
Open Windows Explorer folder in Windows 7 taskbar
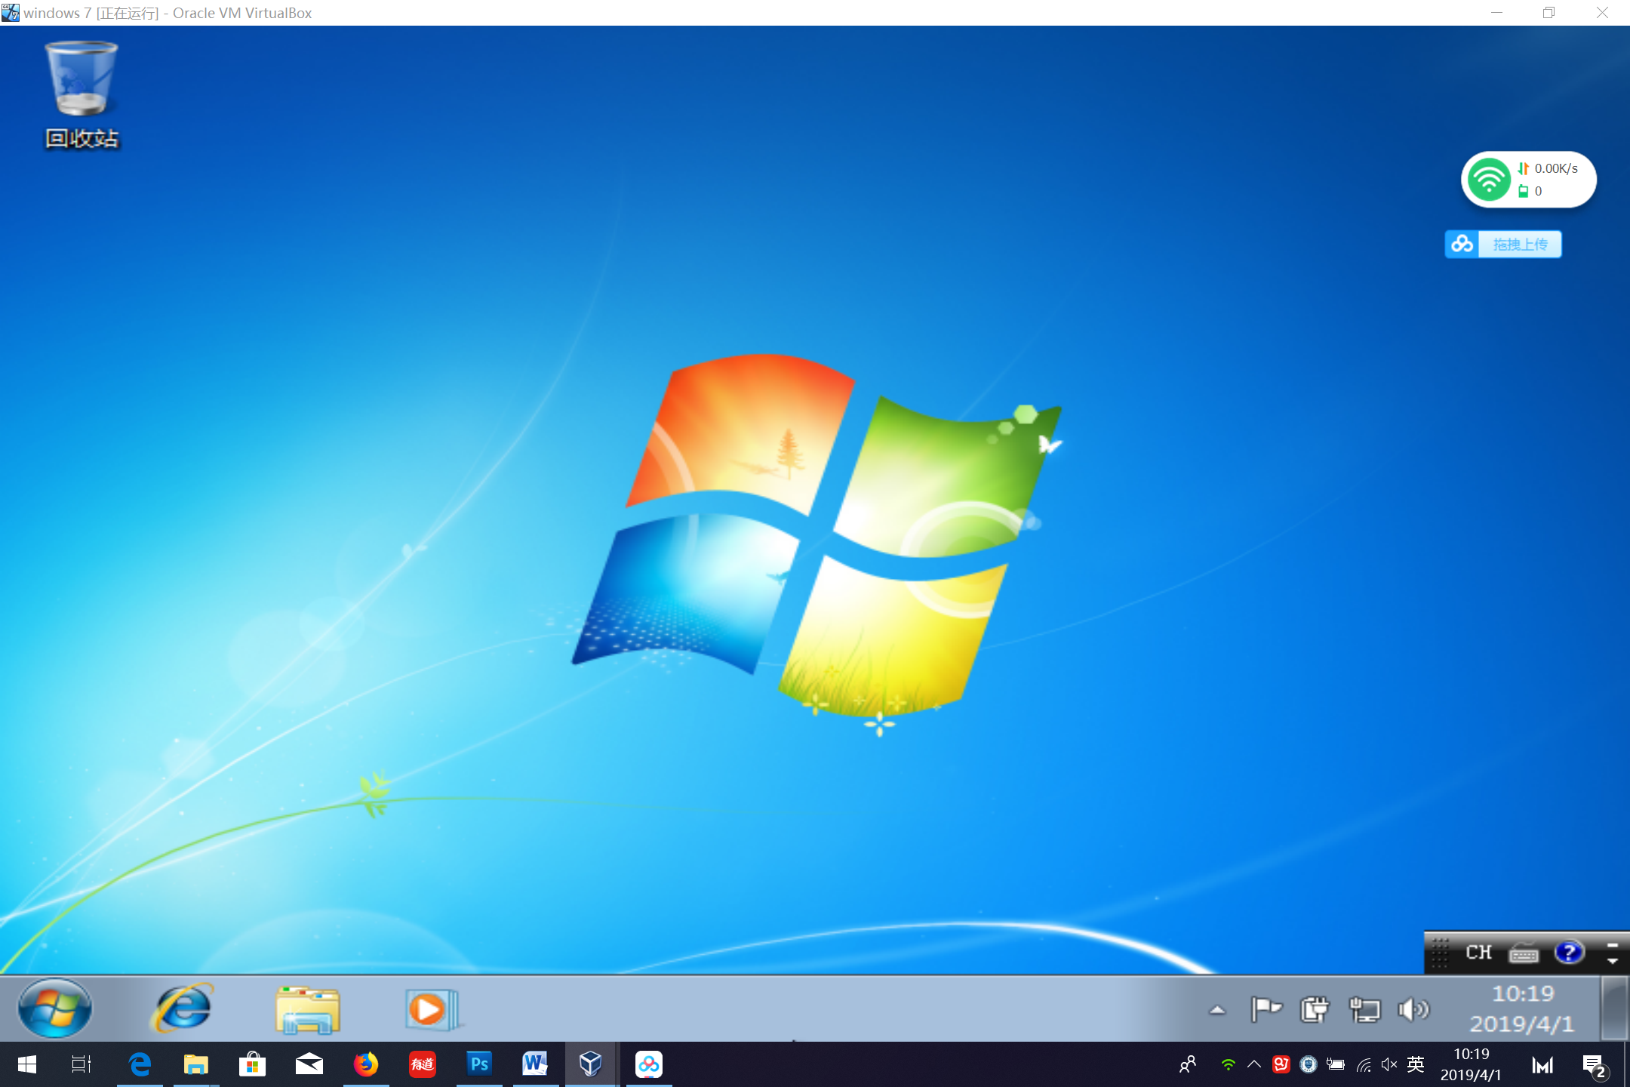tap(307, 1009)
